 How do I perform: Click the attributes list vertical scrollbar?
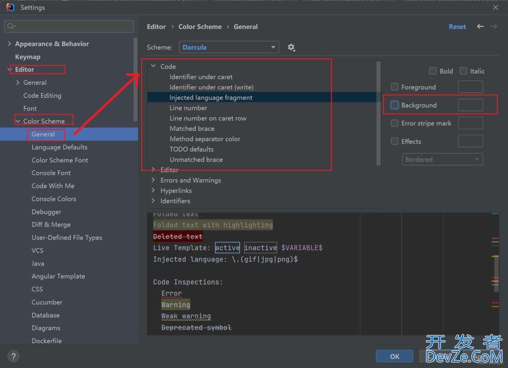378,113
